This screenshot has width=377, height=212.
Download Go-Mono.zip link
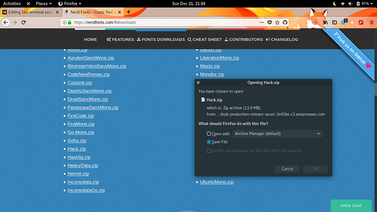(81, 132)
